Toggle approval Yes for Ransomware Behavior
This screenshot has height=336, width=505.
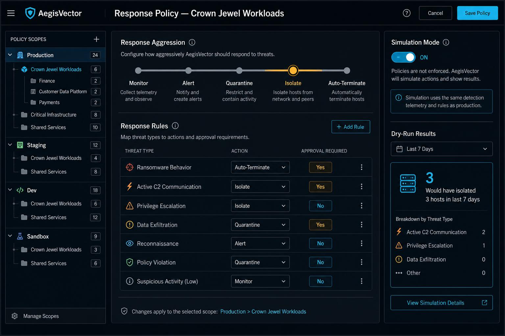321,167
